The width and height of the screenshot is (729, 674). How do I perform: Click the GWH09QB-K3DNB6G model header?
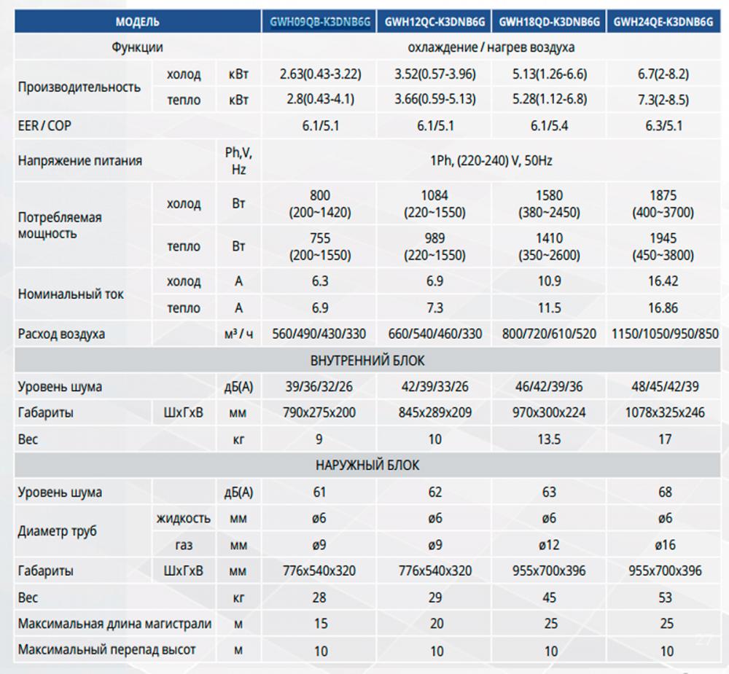(x=319, y=23)
